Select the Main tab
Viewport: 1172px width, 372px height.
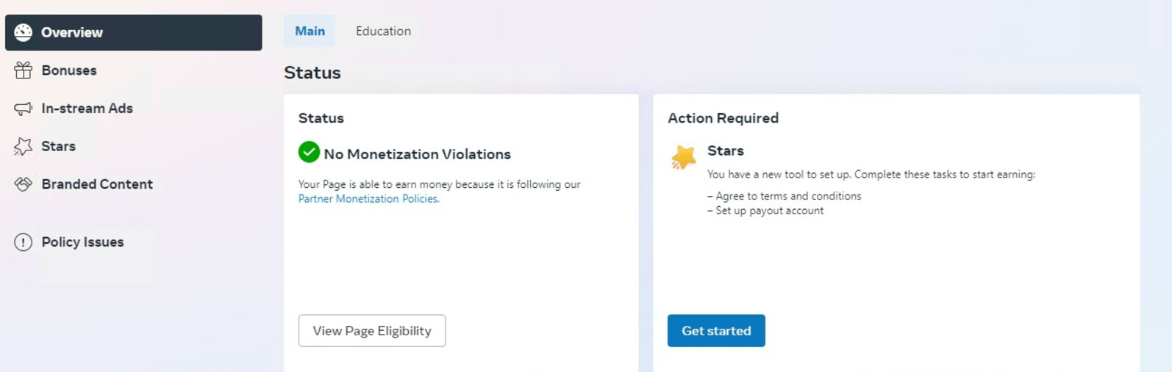coord(310,31)
